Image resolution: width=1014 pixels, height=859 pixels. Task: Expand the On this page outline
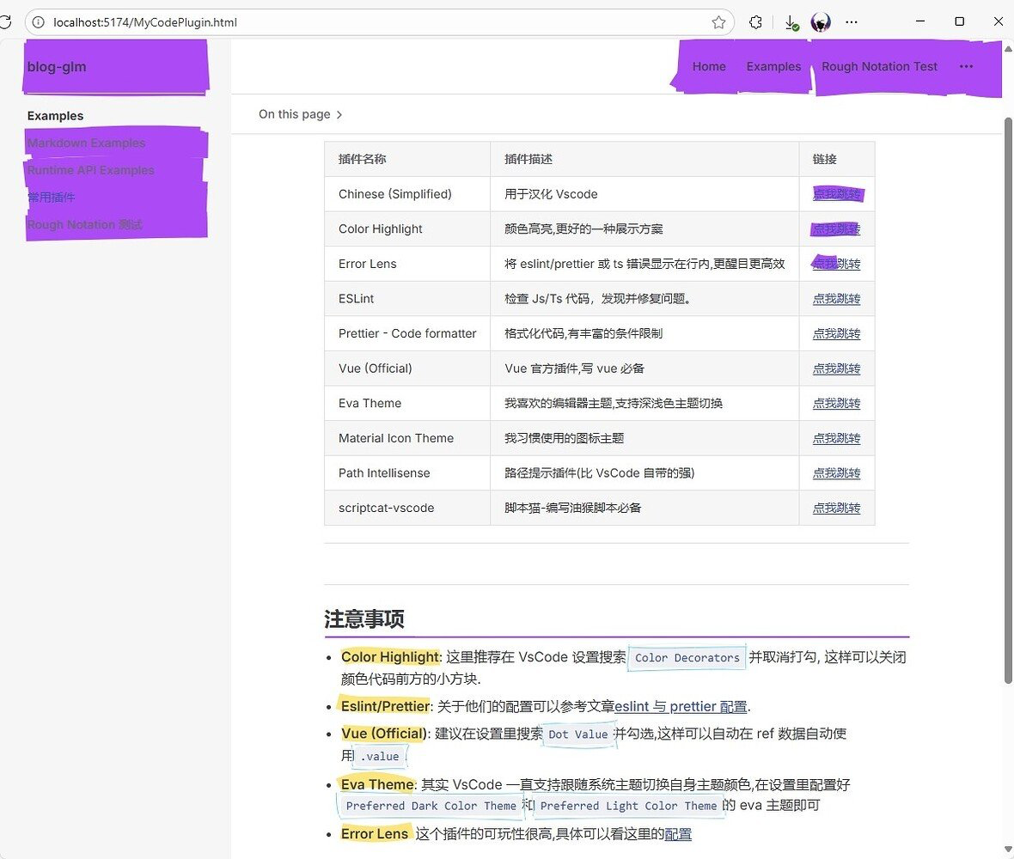(300, 114)
